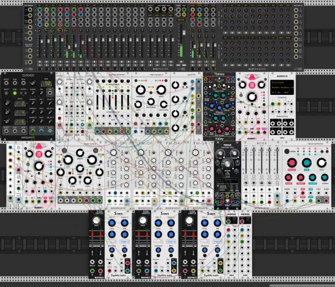Toggle the green RUN button on Clocked

[x=15, y=93]
